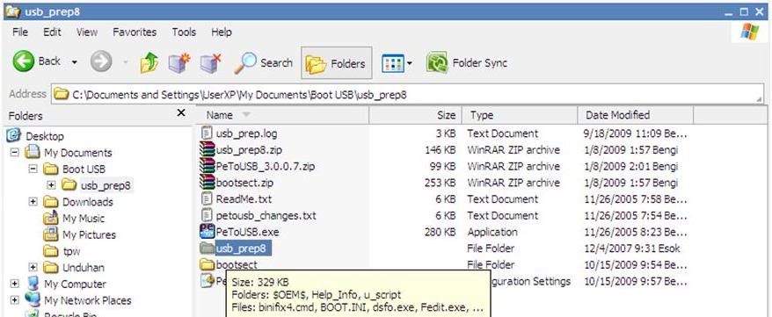Expand the Unduhan tree node
Screen dimensions: 772x317
[33, 267]
